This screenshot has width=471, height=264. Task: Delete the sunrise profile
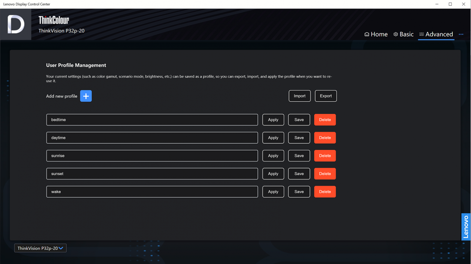pyautogui.click(x=325, y=156)
